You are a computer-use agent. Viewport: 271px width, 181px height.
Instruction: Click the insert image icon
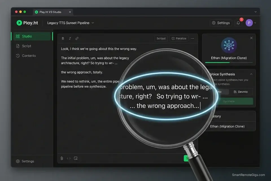tap(76, 158)
